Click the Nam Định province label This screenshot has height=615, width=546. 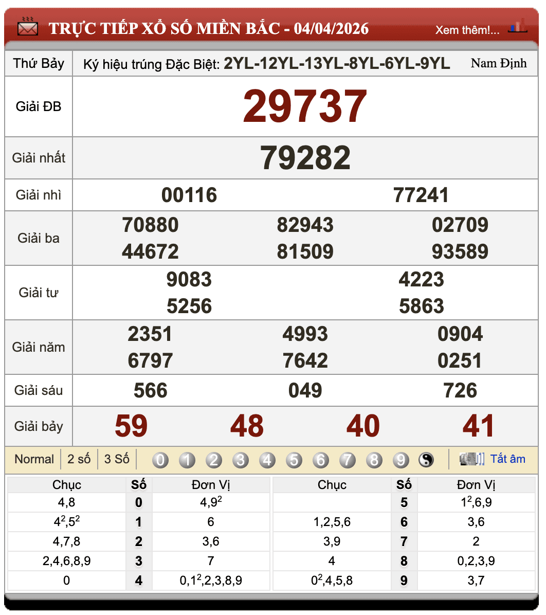coord(498,63)
